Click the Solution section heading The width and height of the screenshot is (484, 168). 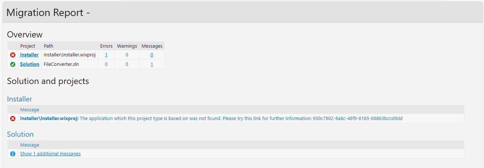point(20,134)
